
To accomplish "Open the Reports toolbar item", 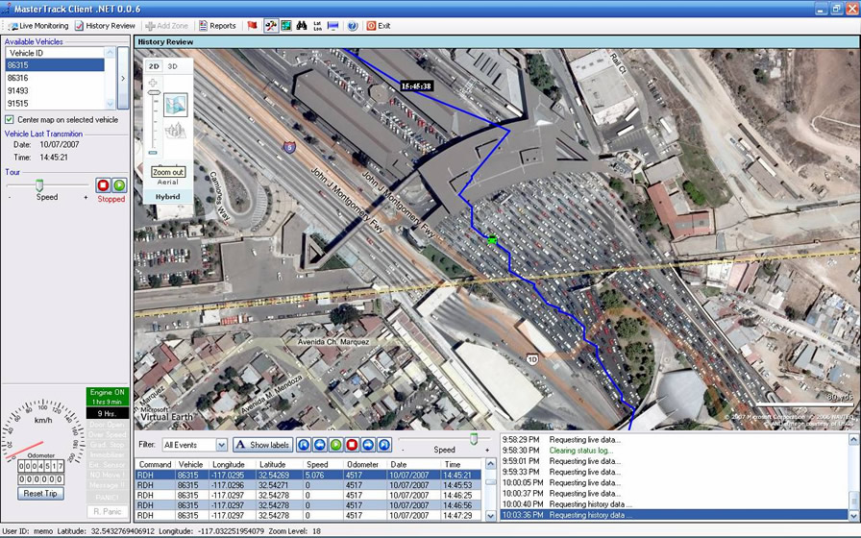I will click(217, 26).
